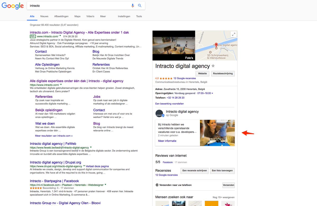Click the Routebeschrijving button
This screenshot has height=206, width=317.
click(223, 74)
